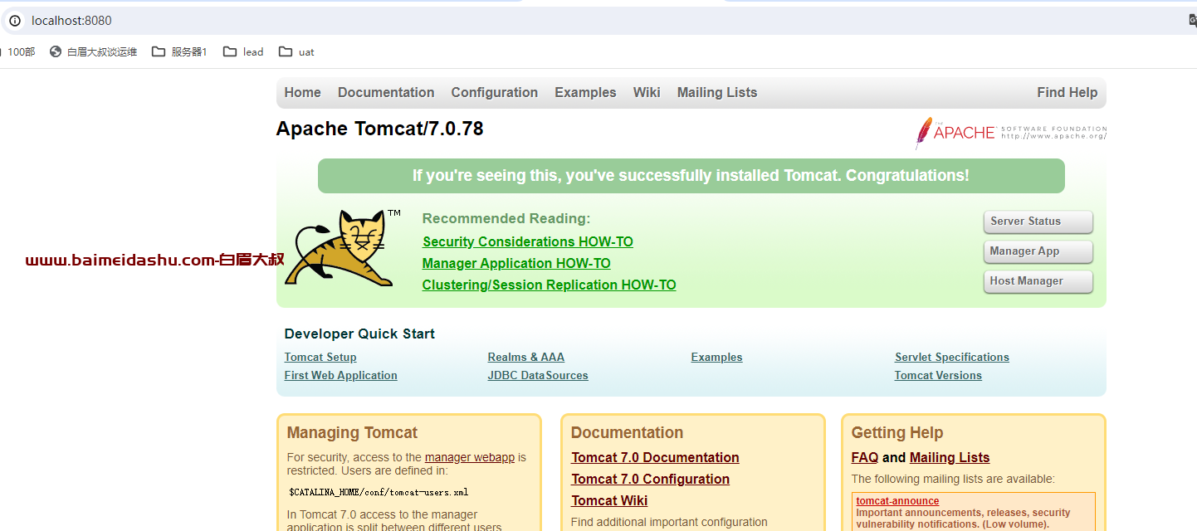Click the $CATALINA_HOME/conf/tomcat-users.xml path text
This screenshot has width=1197, height=531.
click(x=379, y=492)
